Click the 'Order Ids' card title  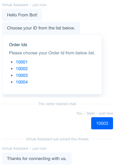coord(18,45)
